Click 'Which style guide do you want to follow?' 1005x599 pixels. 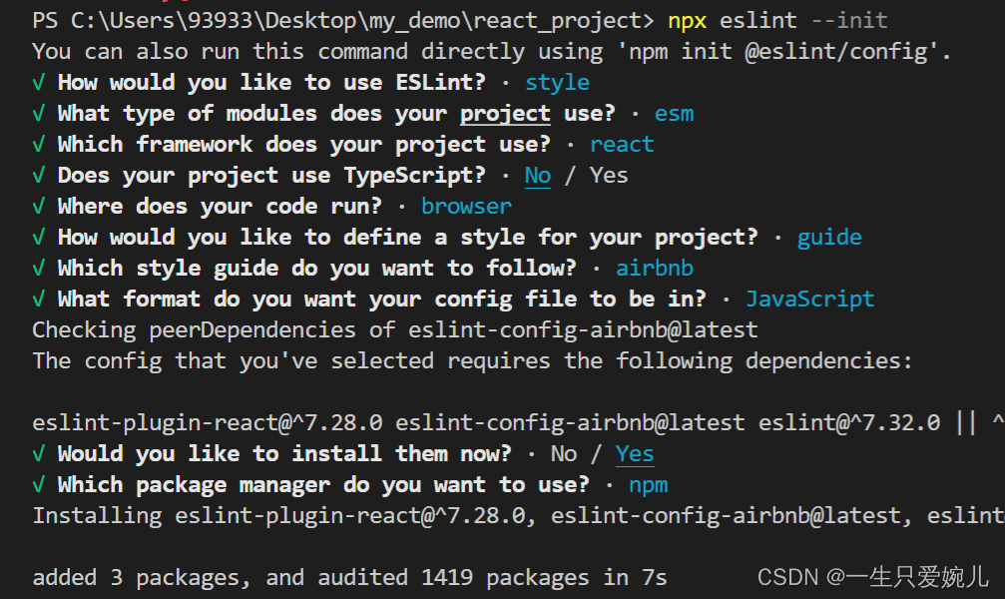[x=317, y=269]
